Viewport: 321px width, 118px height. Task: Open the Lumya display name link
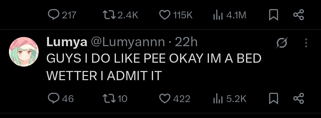click(x=67, y=42)
